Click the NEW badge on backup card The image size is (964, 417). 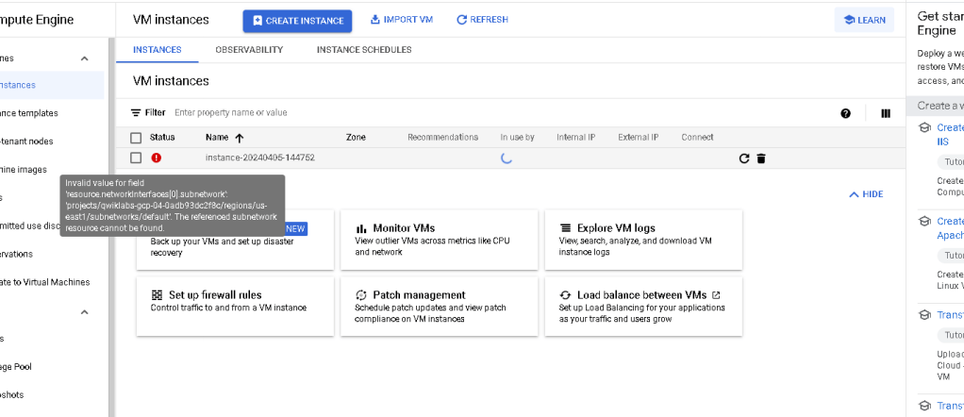point(296,229)
